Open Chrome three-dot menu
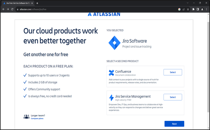Image resolution: width=210 pixels, height=130 pixels. tap(206, 9)
